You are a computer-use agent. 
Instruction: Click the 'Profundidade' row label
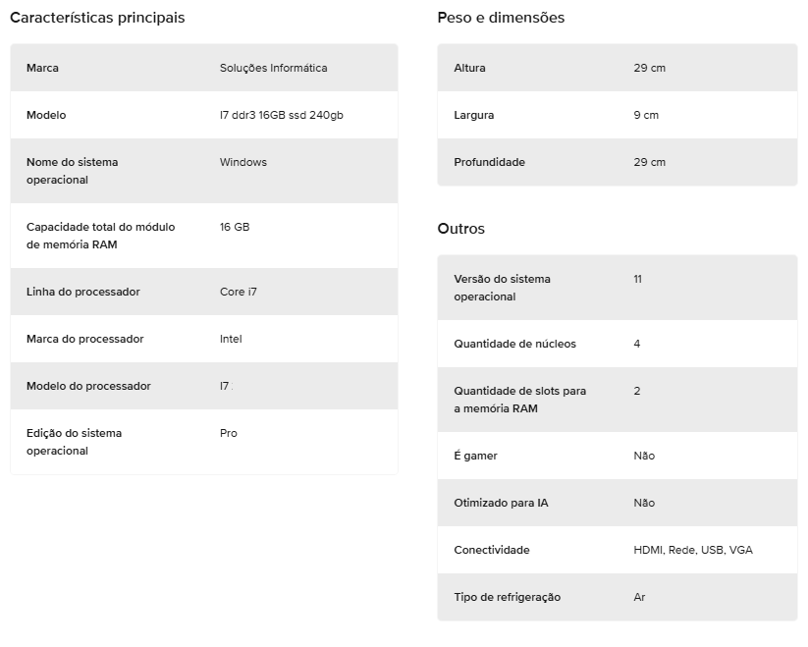coord(489,162)
